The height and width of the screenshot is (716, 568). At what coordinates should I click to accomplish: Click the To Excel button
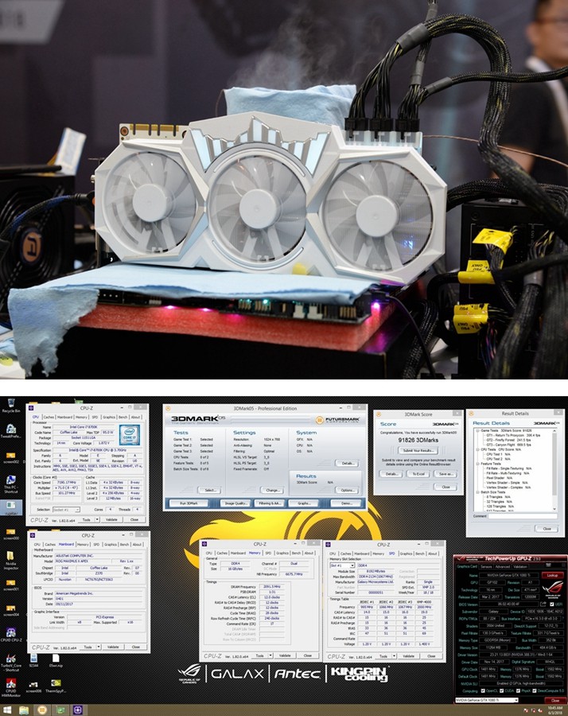pos(418,474)
